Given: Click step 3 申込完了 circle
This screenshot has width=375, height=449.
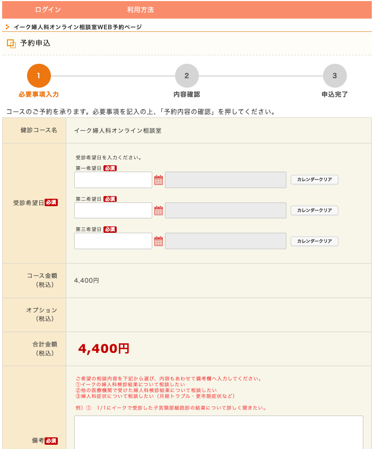Looking at the screenshot, I should tap(335, 76).
